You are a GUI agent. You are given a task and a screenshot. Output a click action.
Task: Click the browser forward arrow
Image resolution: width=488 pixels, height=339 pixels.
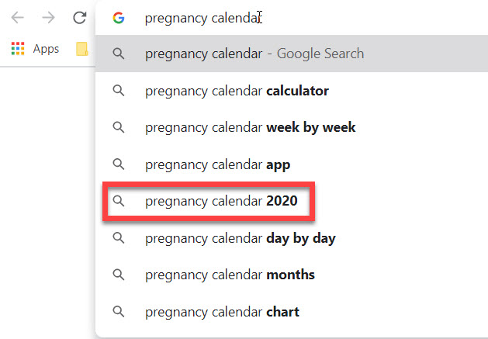pyautogui.click(x=49, y=18)
